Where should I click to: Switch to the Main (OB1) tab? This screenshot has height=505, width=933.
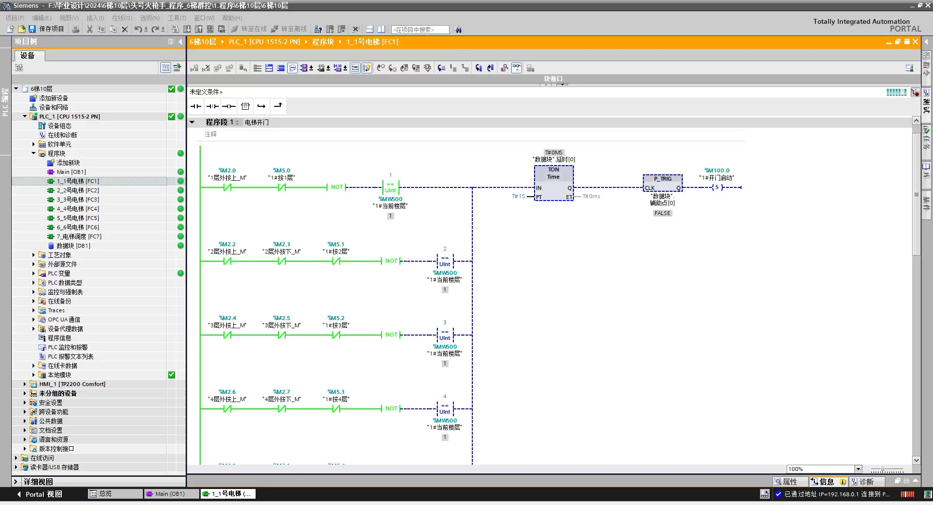[x=171, y=494]
